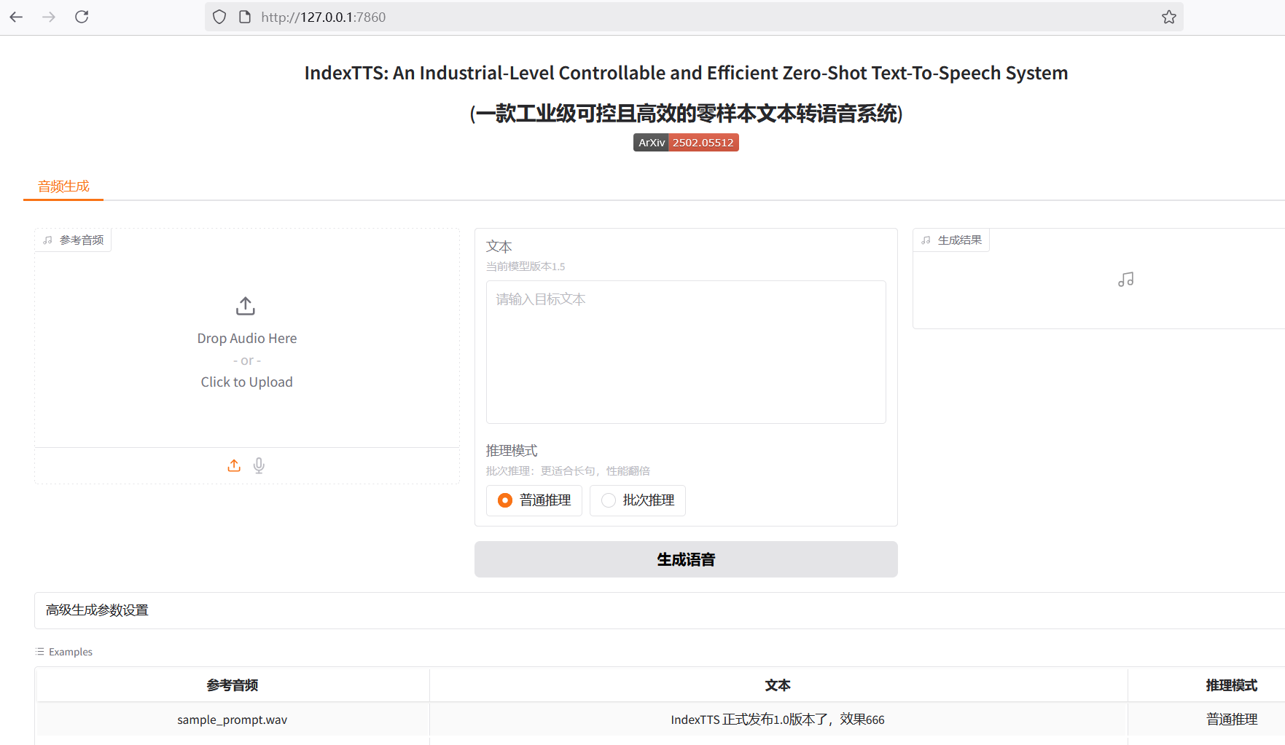The image size is (1285, 745).
Task: Select sample_prompt.wav example cell
Action: [233, 720]
